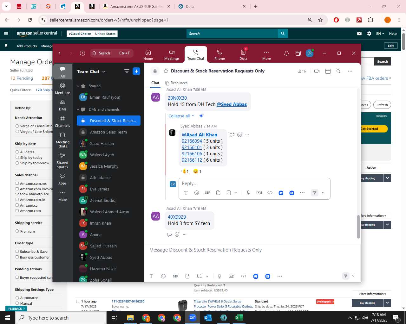Select the Ship by today radio

pyautogui.click(x=17, y=158)
